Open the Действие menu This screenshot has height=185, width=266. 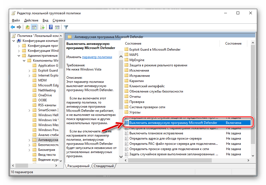(x=31, y=20)
